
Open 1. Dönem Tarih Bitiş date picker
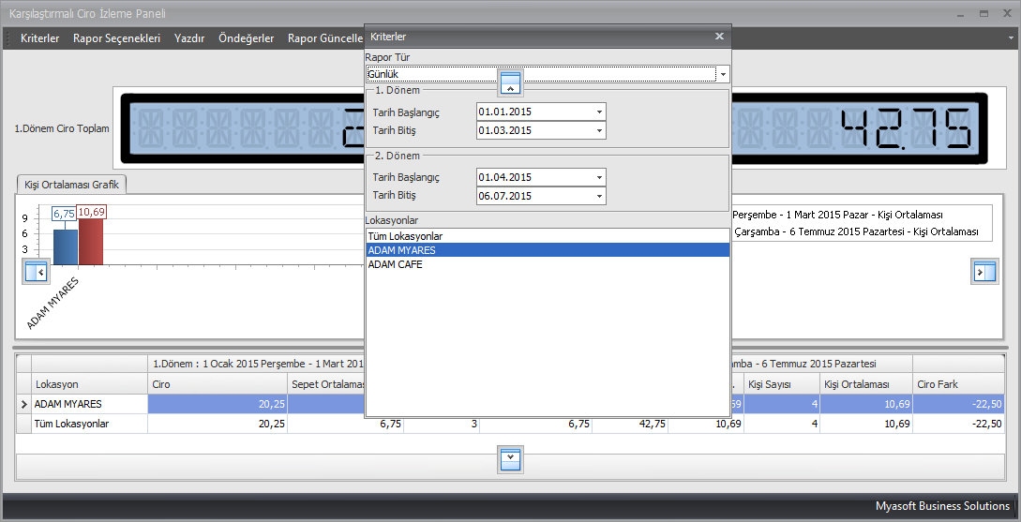(x=599, y=131)
